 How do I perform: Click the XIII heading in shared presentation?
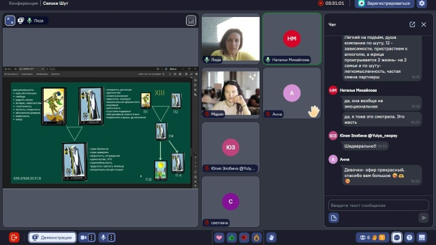tap(159, 93)
